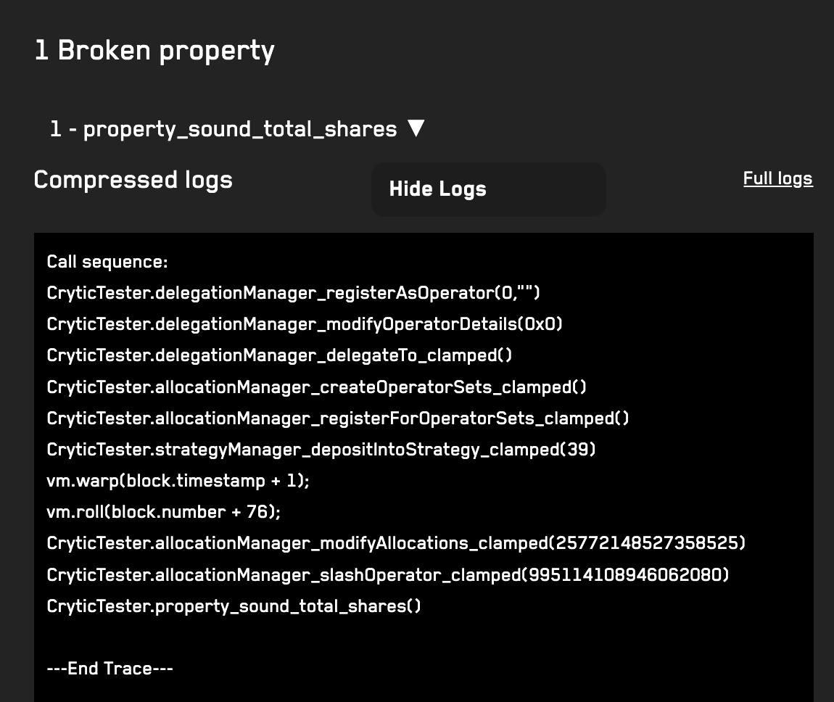
Task: Select the property_sound_total_shares item title
Action: click(x=223, y=129)
